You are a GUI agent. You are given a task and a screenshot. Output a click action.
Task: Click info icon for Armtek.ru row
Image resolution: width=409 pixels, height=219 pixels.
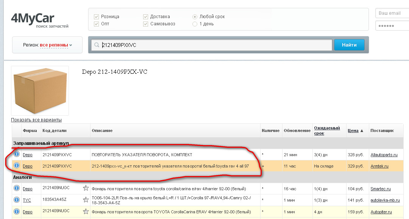click(x=17, y=166)
